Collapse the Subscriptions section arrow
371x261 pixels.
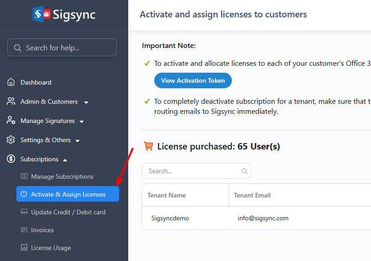click(65, 160)
